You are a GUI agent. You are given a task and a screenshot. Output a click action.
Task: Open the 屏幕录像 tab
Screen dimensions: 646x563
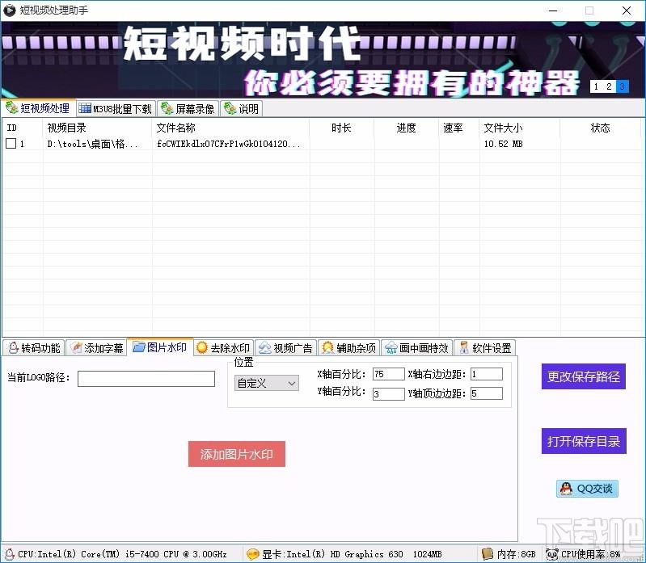tap(188, 109)
